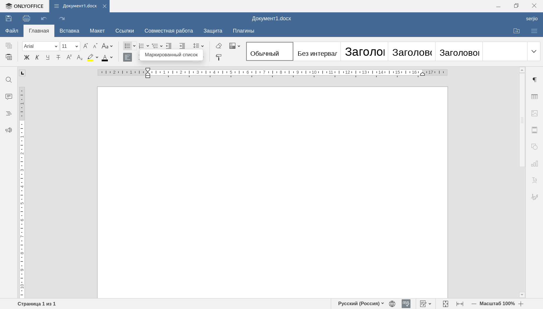Open the Navigation headings panel
Screen dimensions: 543x309
[x=9, y=113]
